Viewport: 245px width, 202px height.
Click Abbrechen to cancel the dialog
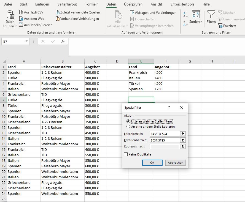coord(175,163)
